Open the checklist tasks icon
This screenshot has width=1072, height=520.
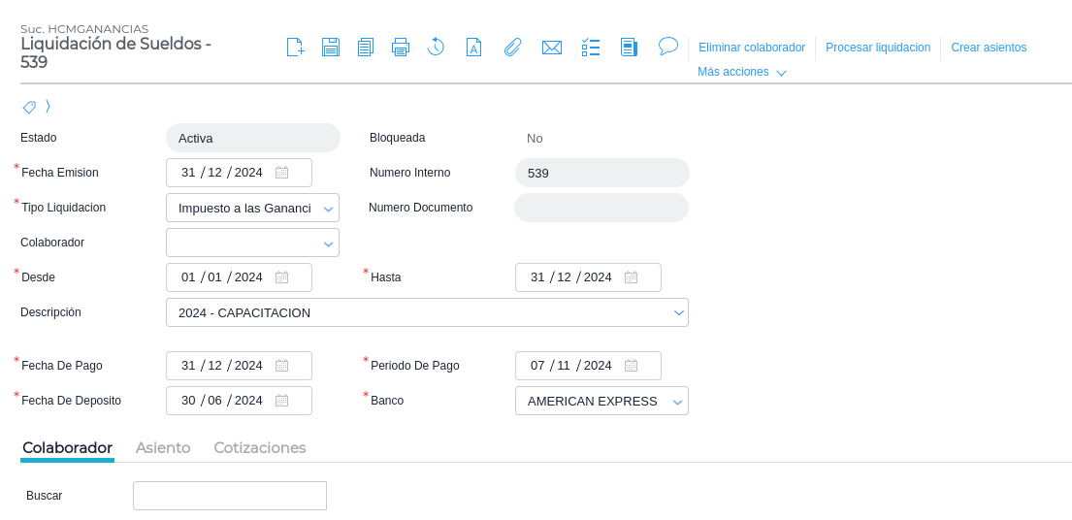click(x=591, y=47)
